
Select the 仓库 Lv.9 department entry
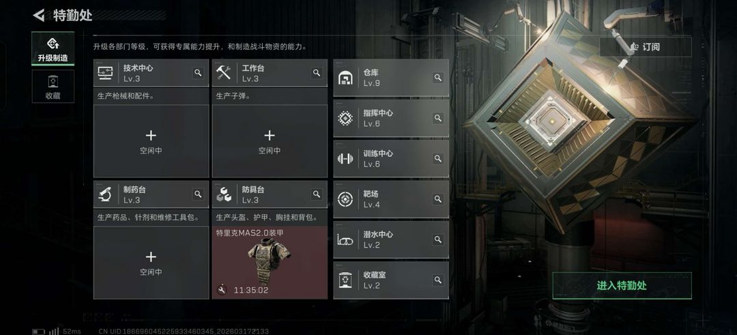tap(391, 78)
